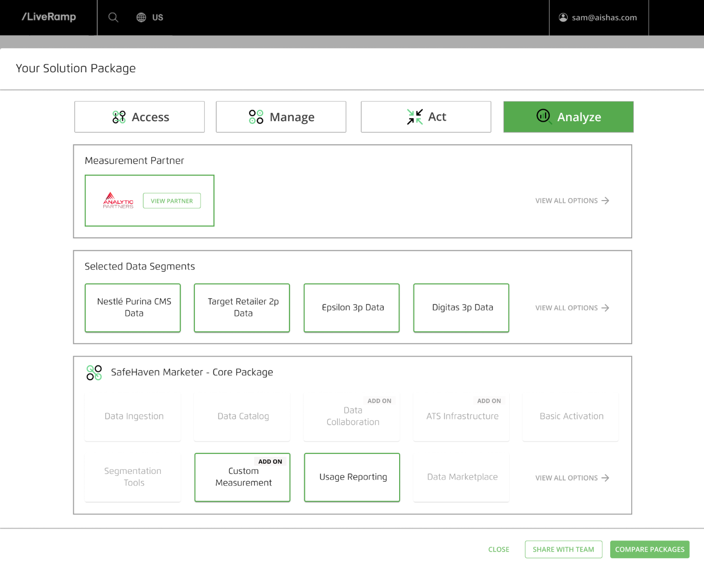
Task: Toggle Custom Measurement add-on card
Action: point(243,477)
